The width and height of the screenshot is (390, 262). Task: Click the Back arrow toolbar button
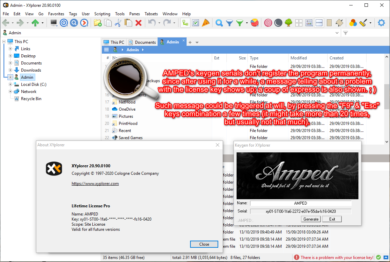tap(5, 23)
